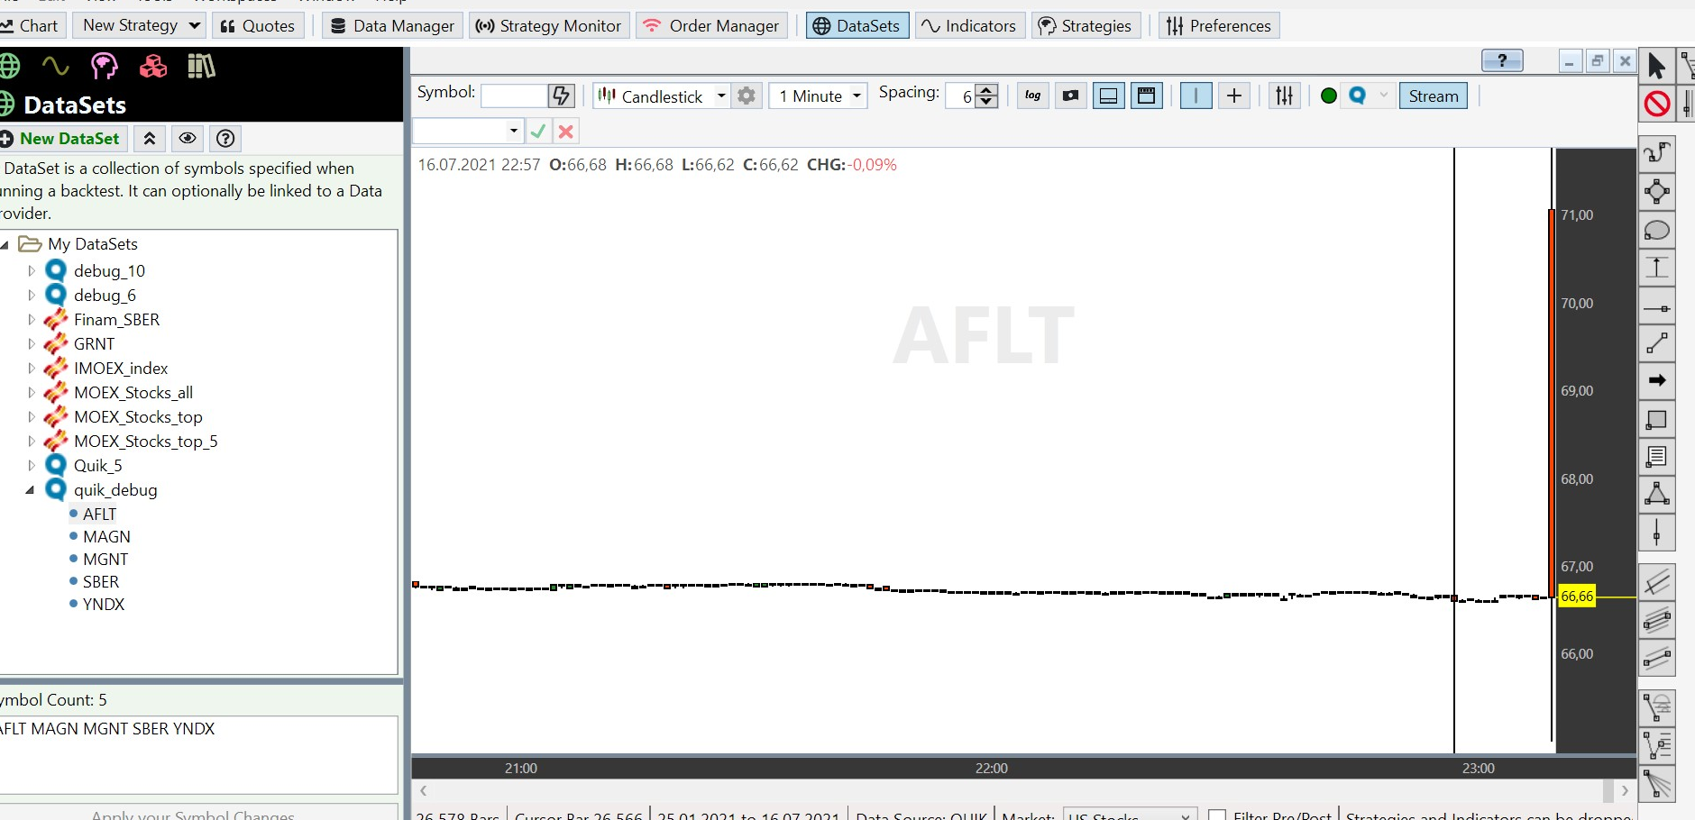Open the Strategy Monitor tab
Viewport: 1695px width, 820px height.
[x=548, y=25]
